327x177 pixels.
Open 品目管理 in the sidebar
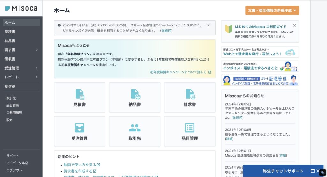[13, 105]
